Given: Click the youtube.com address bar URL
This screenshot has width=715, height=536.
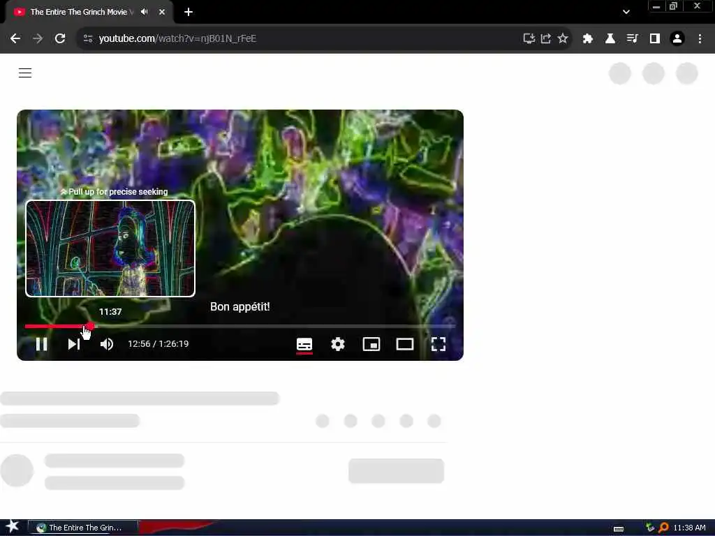Looking at the screenshot, I should point(177,39).
